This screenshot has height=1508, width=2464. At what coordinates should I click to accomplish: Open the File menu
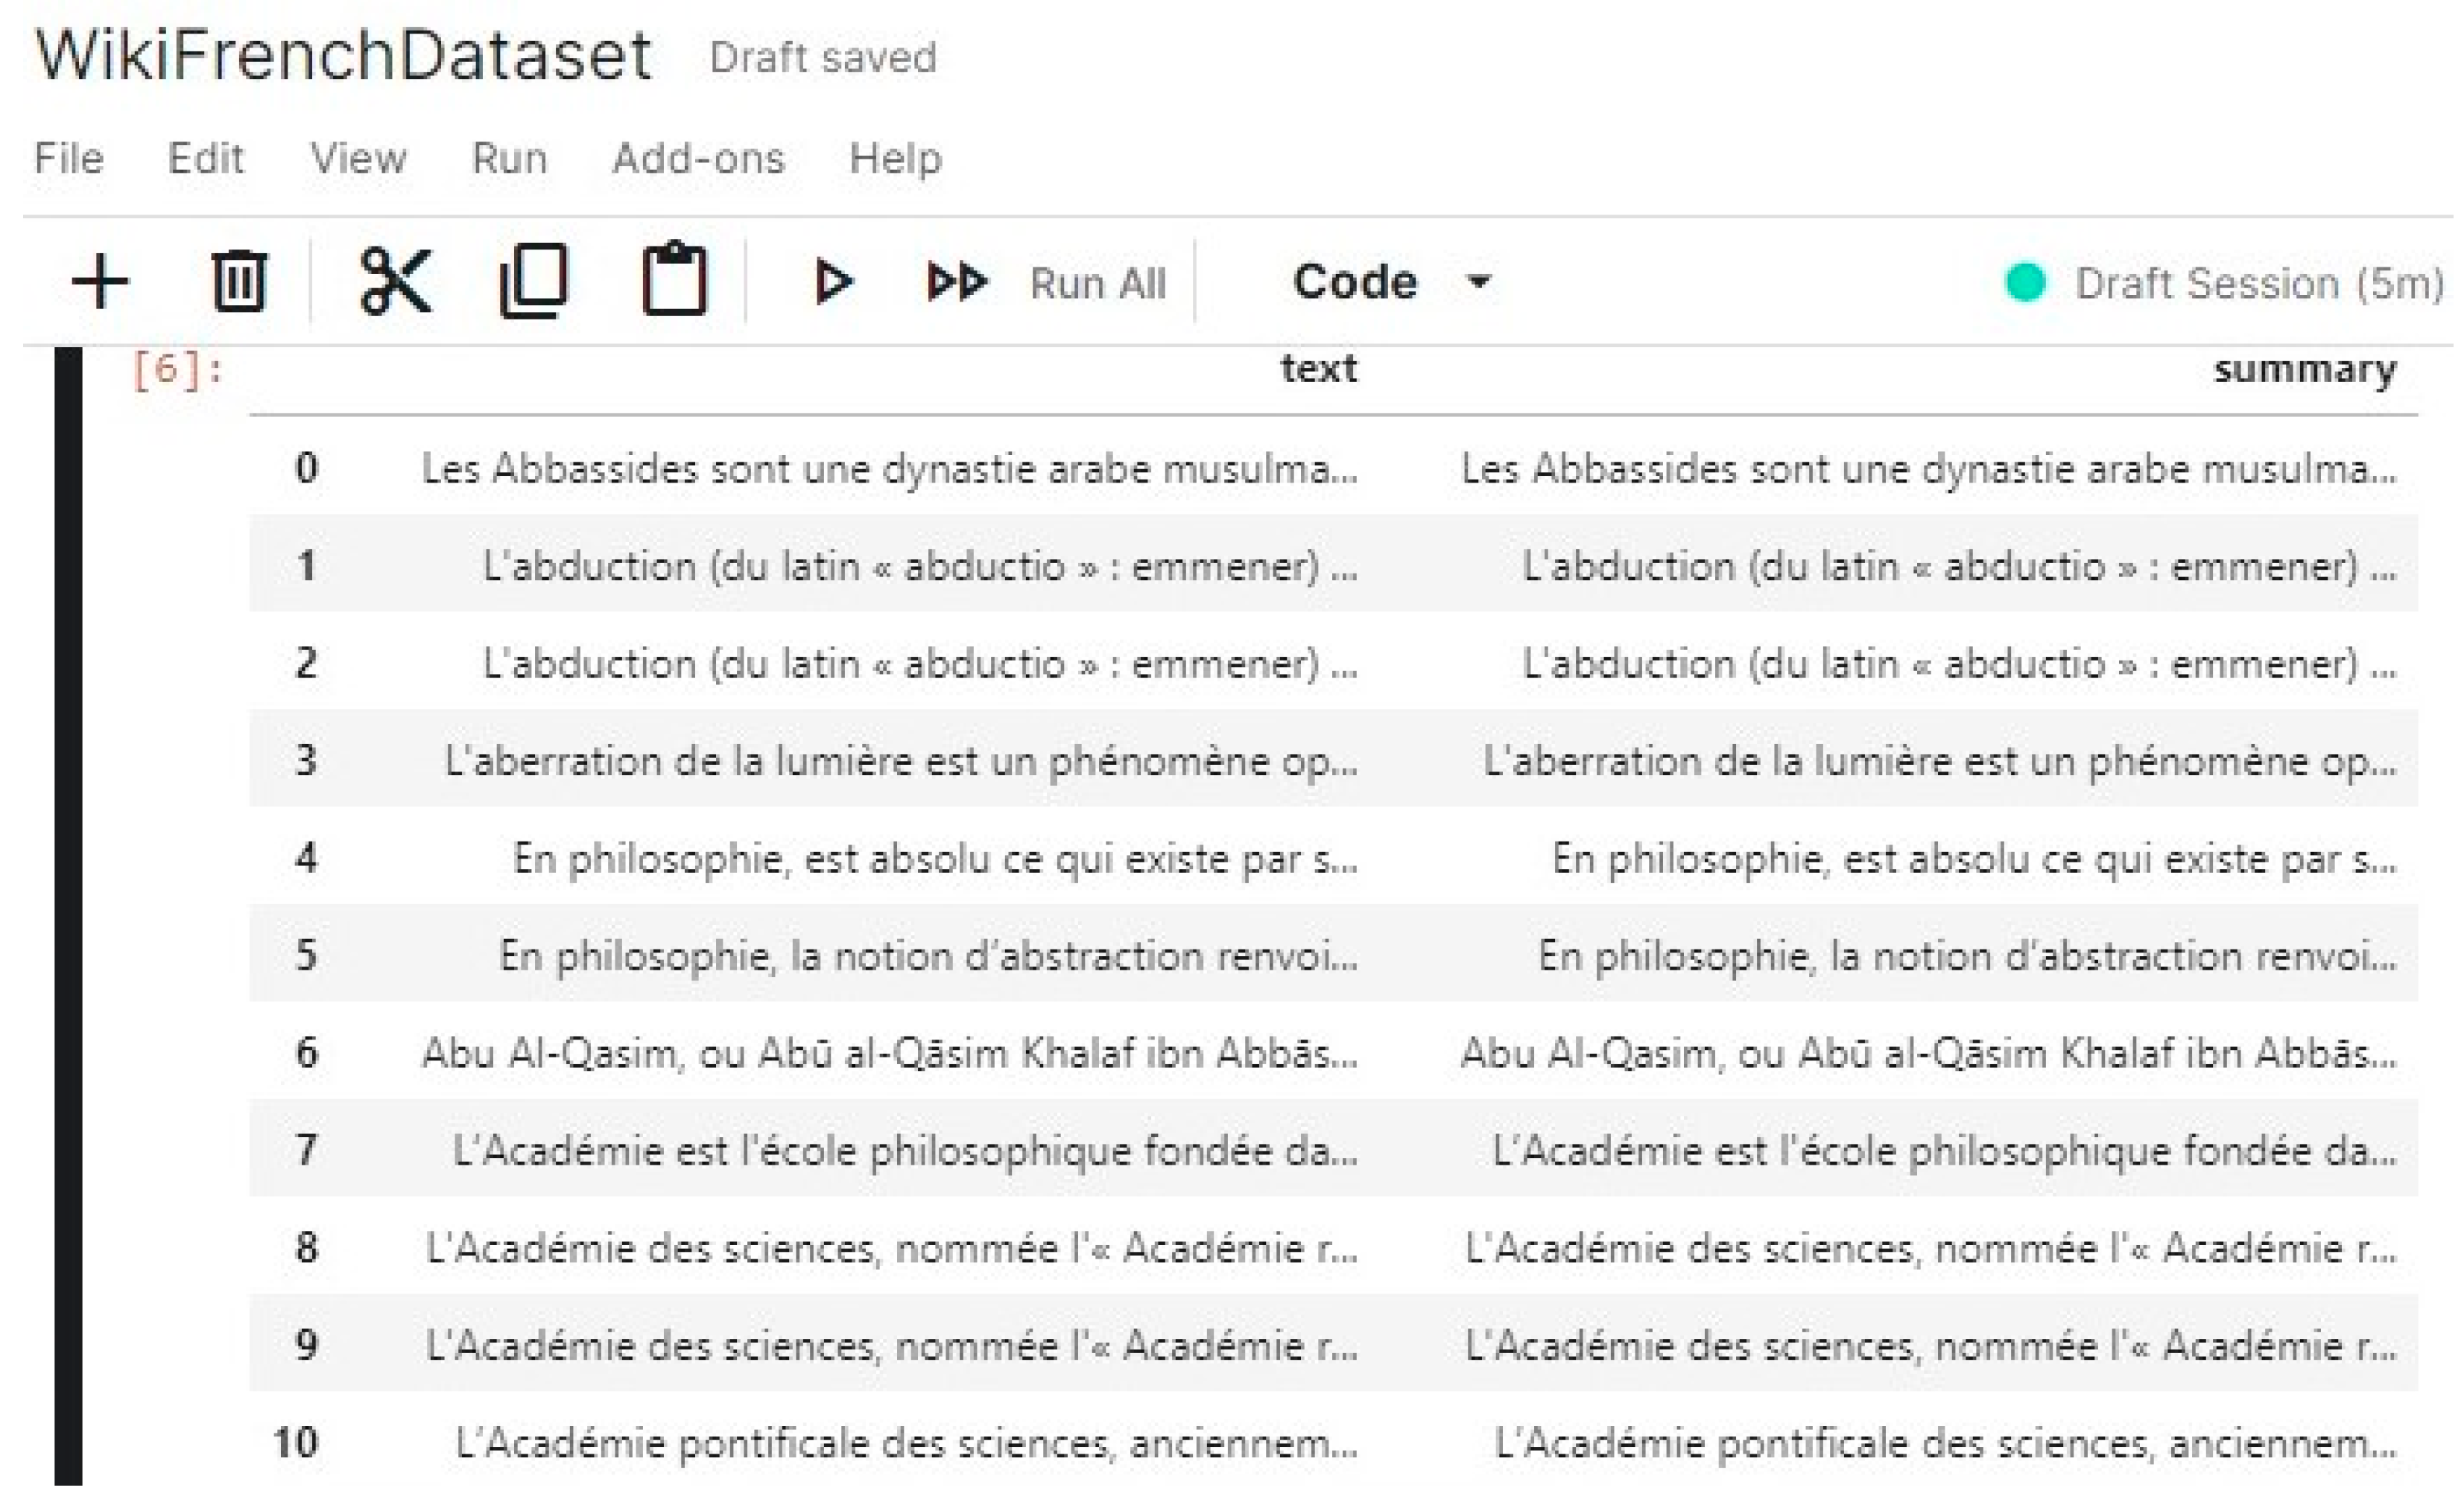point(68,158)
